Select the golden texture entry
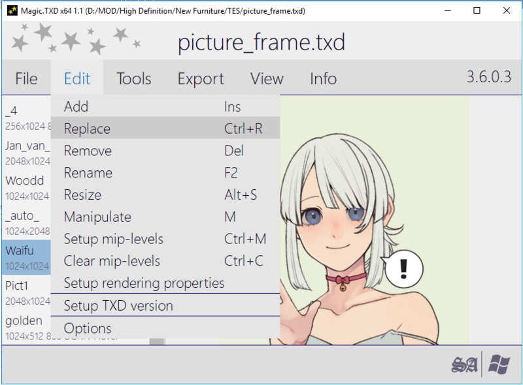Image resolution: width=523 pixels, height=385 pixels. tap(27, 328)
